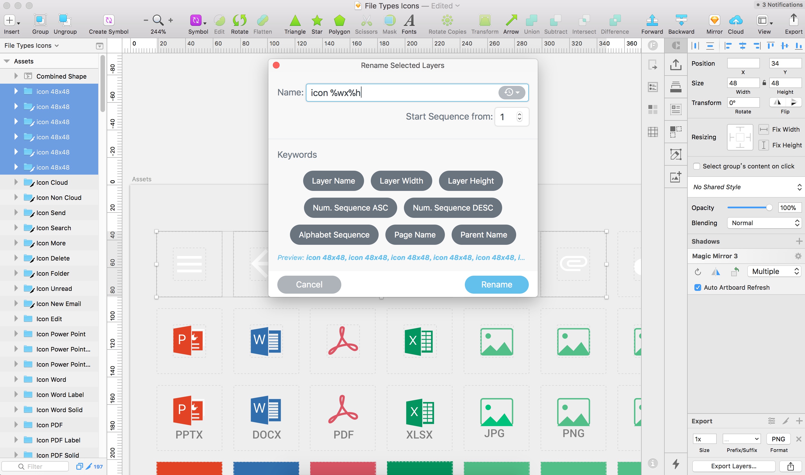Viewport: 805px width, 475px height.
Task: Insert a Triangle shape
Action: pyautogui.click(x=295, y=20)
